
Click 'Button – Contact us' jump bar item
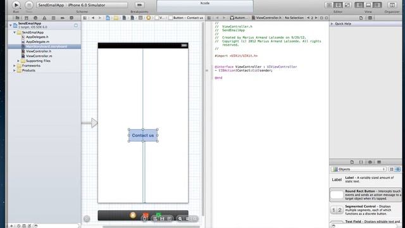pyautogui.click(x=185, y=18)
